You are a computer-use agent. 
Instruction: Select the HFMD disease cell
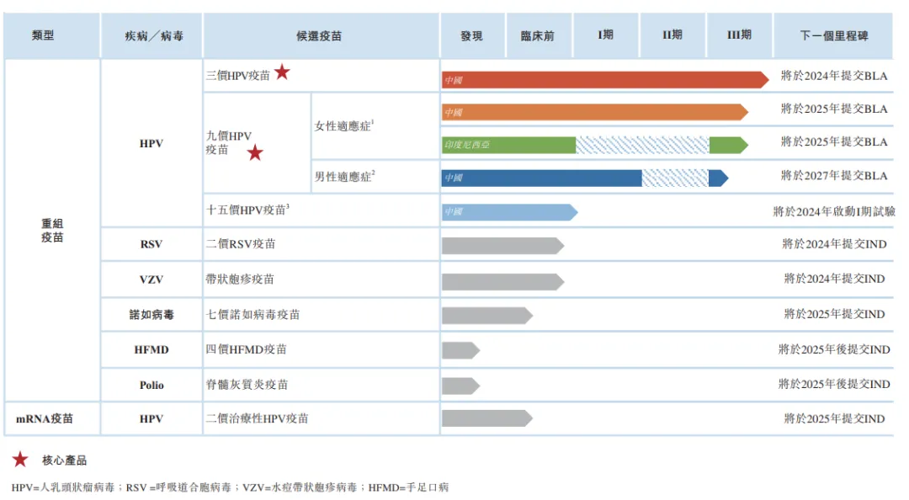point(151,350)
